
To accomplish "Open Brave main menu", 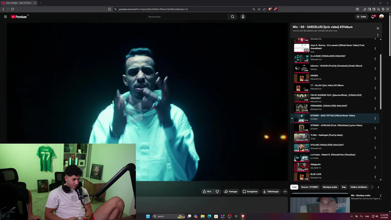I will 388,9.
